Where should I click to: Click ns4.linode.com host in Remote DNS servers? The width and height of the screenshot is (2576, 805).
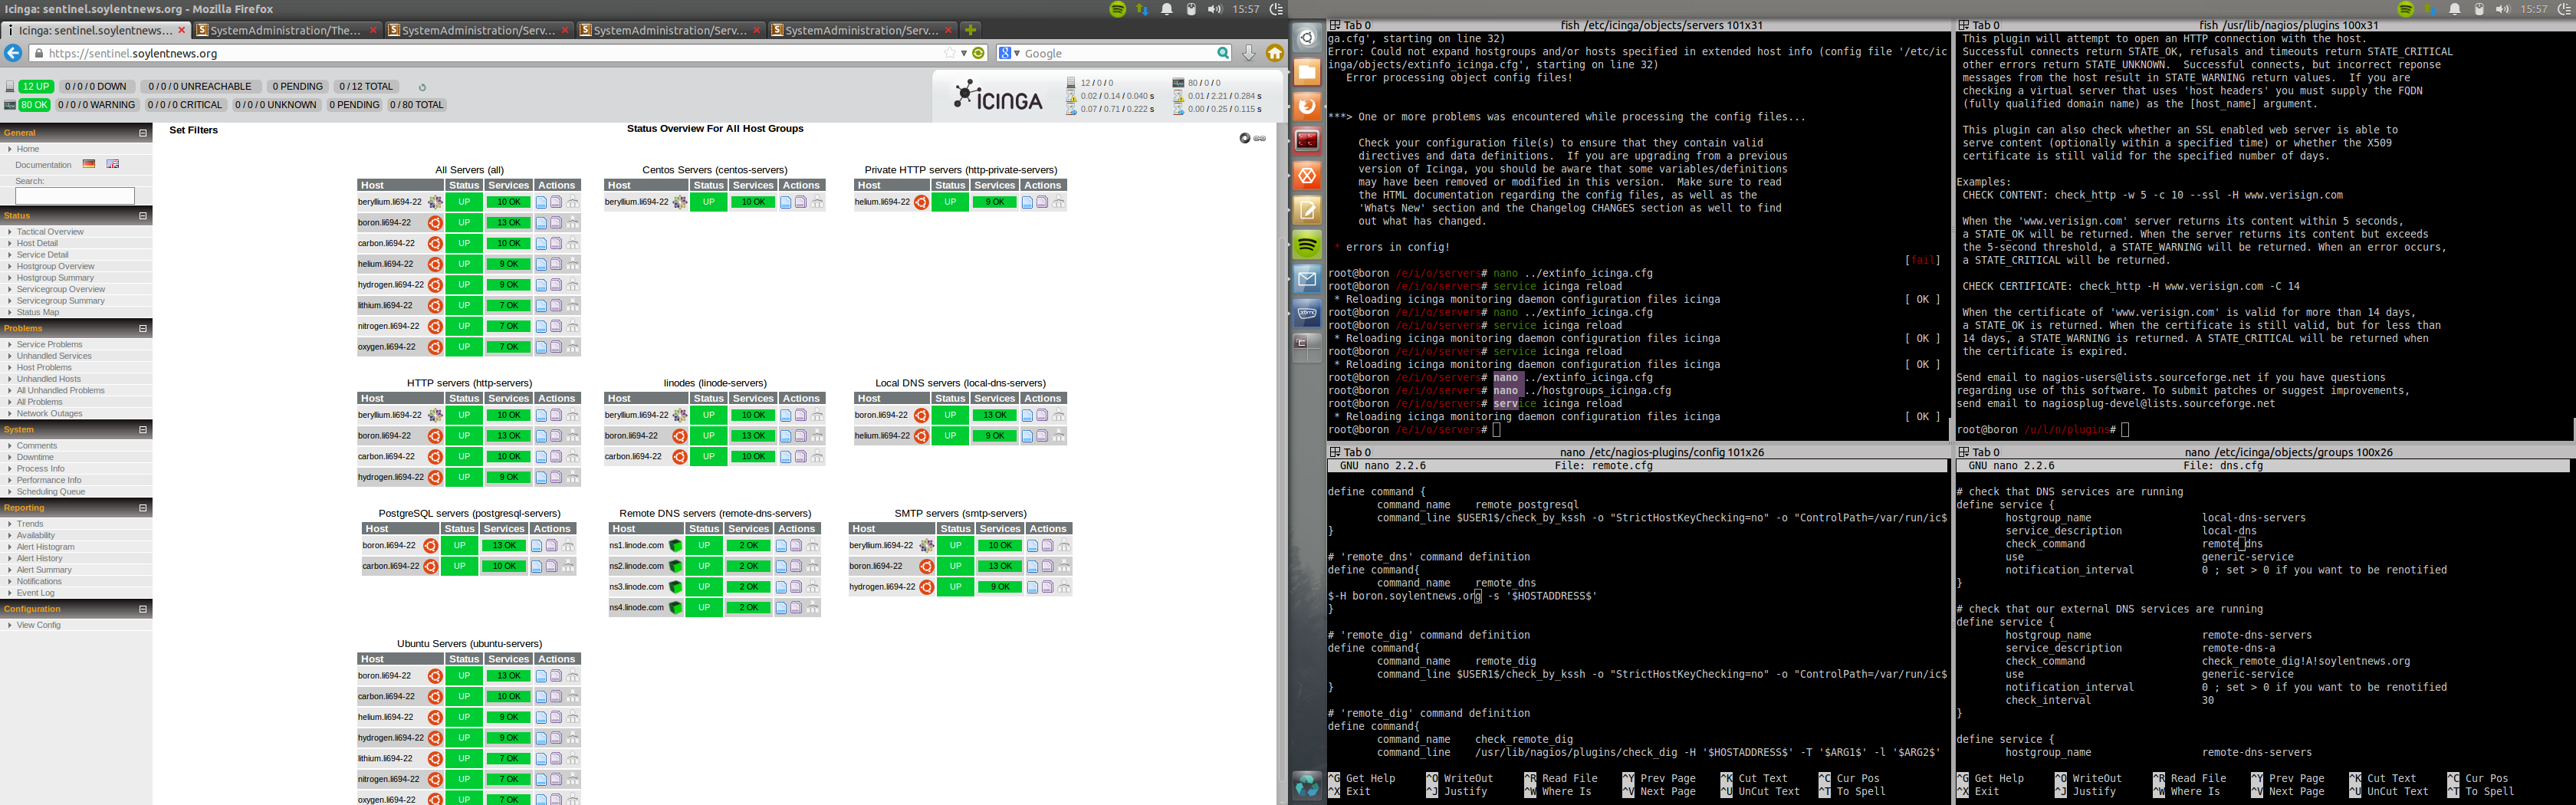pyautogui.click(x=636, y=608)
